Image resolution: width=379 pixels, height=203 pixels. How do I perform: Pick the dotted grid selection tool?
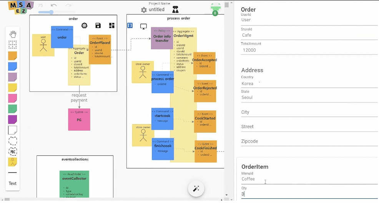[x=13, y=45]
